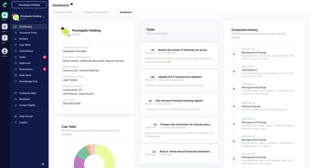Select the 2022-01-04 ManagementChange timeline marker
Viewport: 310px width, 168px height.
pos(234,54)
